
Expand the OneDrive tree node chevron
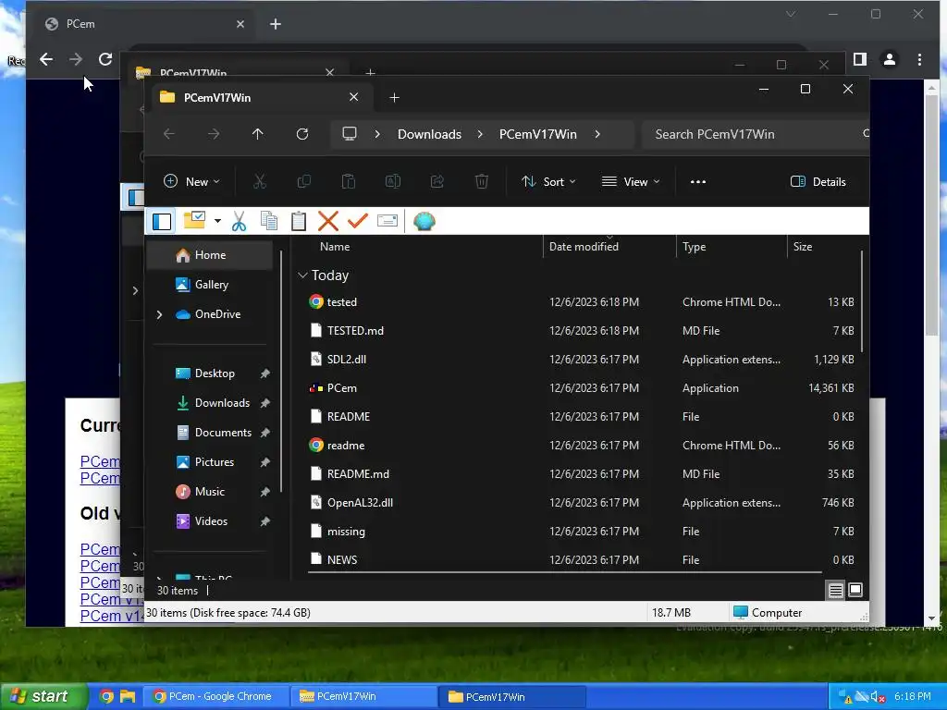pos(159,314)
